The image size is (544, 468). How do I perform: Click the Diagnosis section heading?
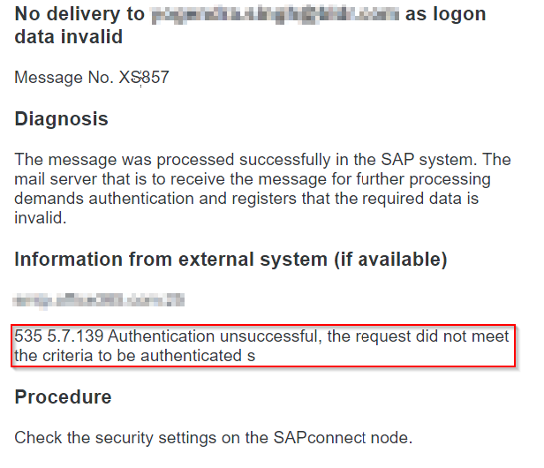coord(62,119)
